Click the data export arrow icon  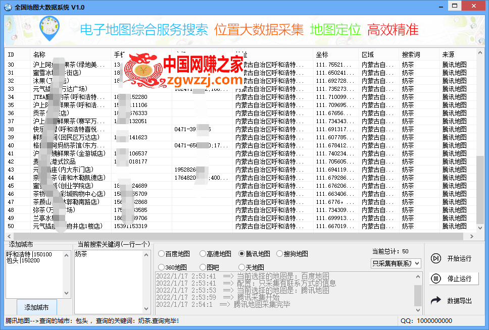coord(435,300)
